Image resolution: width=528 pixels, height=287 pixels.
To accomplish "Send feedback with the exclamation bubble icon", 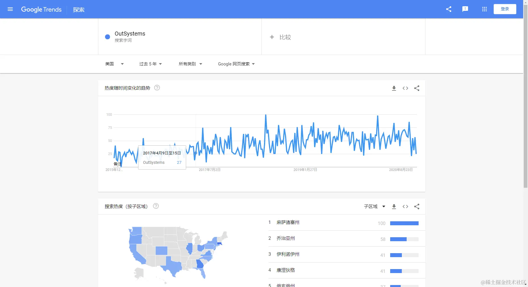I will tap(465, 9).
